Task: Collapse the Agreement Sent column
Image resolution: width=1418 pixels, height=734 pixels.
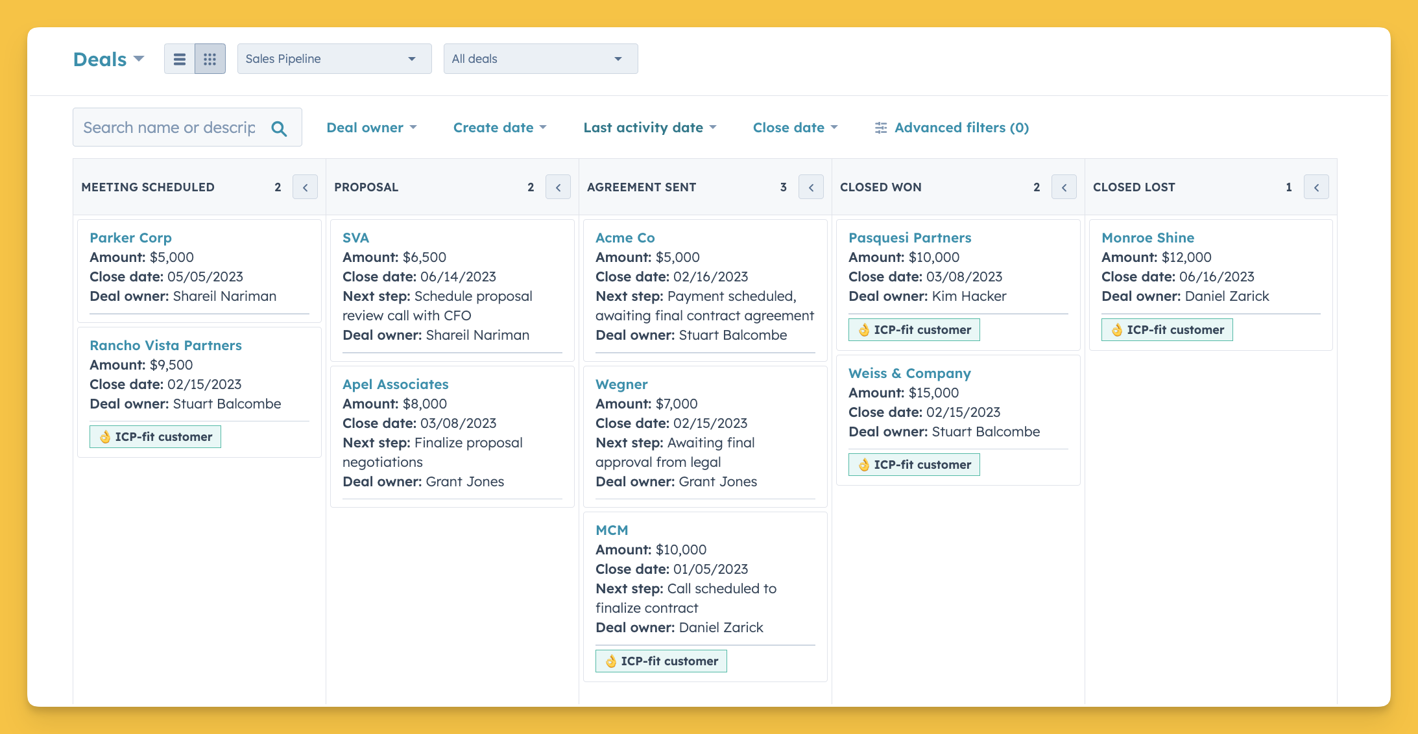Action: [x=811, y=187]
